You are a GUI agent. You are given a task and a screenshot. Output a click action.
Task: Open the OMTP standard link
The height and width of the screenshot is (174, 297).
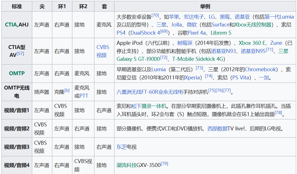(17, 73)
